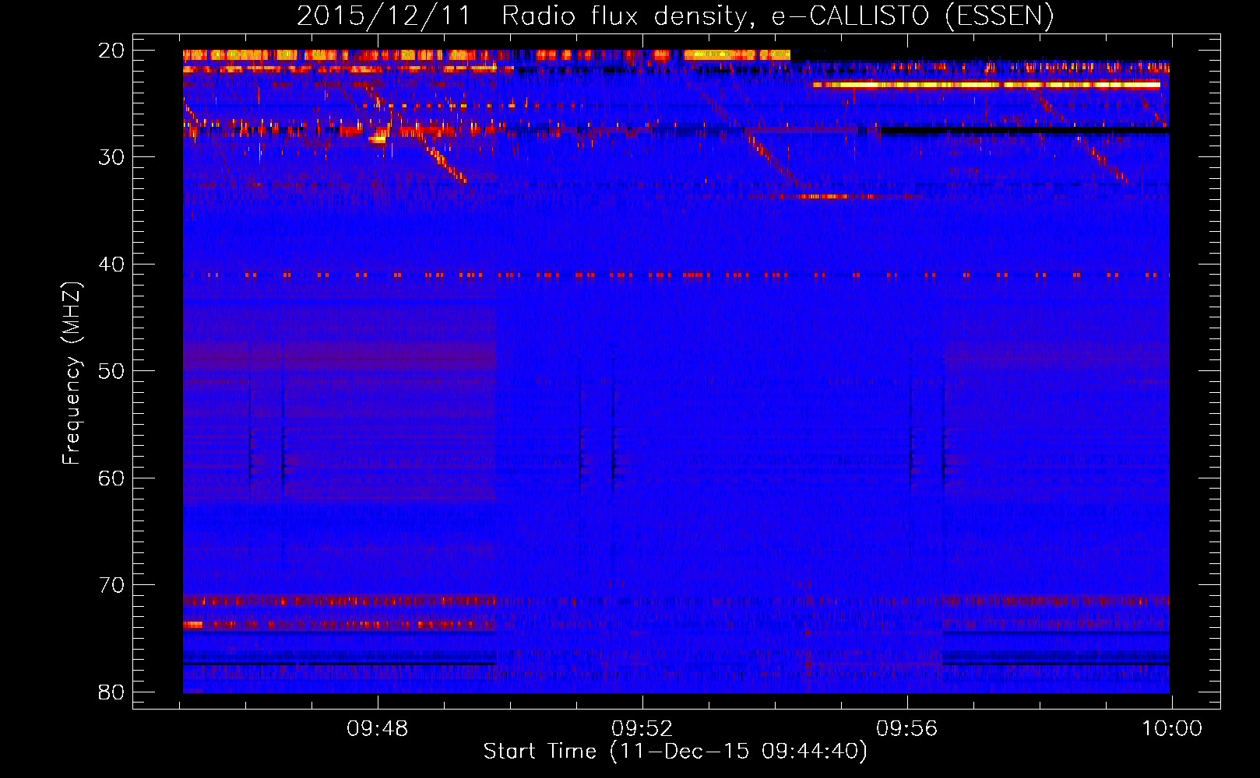This screenshot has height=778, width=1260.
Task: Click the 30 MHz frequency tick label
Action: pyautogui.click(x=111, y=157)
